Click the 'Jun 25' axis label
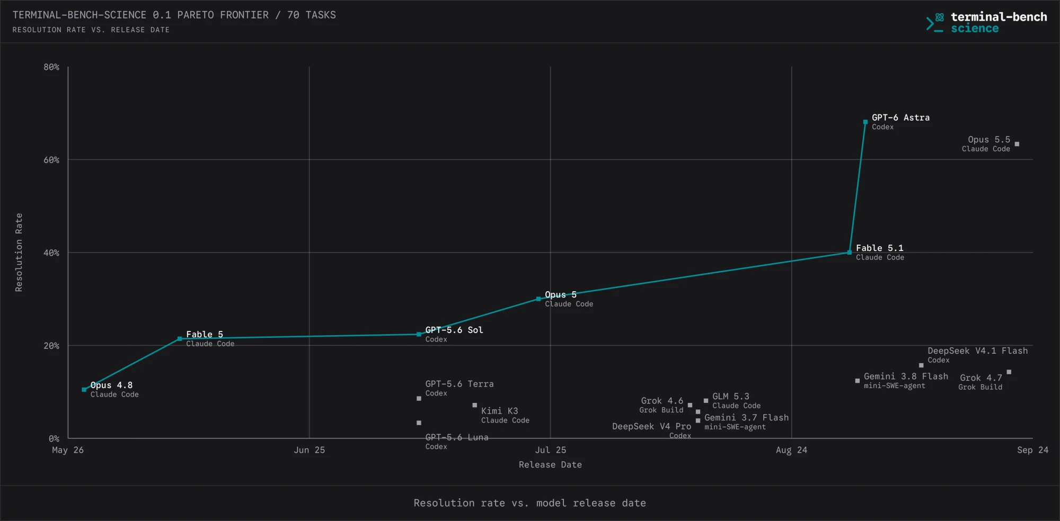Viewport: 1060px width, 521px height. click(x=310, y=450)
